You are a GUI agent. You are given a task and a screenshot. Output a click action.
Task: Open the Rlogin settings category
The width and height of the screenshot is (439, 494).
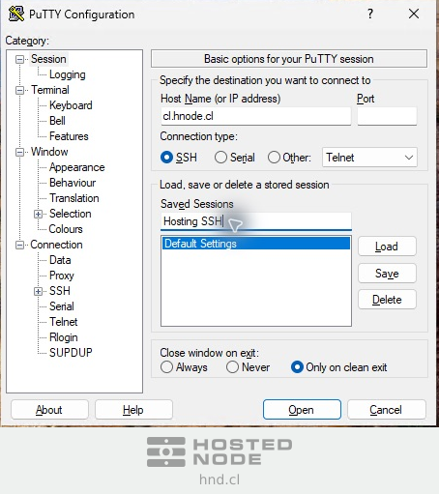pos(64,337)
